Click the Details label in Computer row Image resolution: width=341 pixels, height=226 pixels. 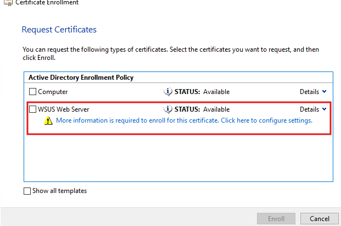(309, 92)
